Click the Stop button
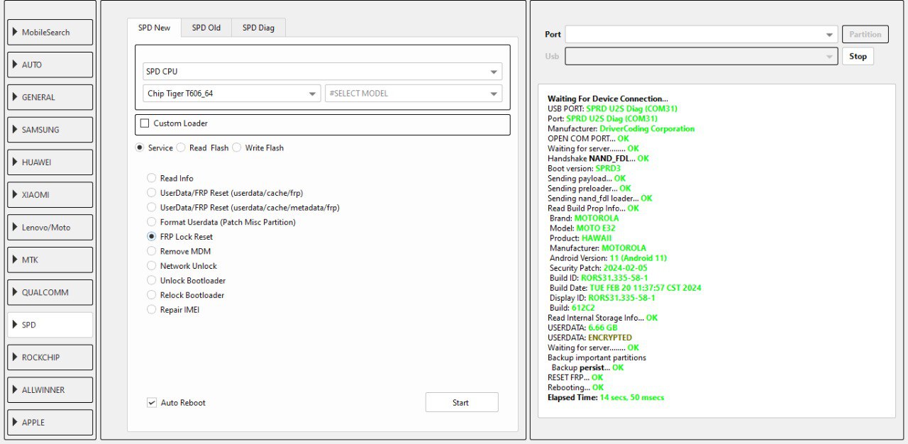The height and width of the screenshot is (444, 908). click(x=858, y=56)
